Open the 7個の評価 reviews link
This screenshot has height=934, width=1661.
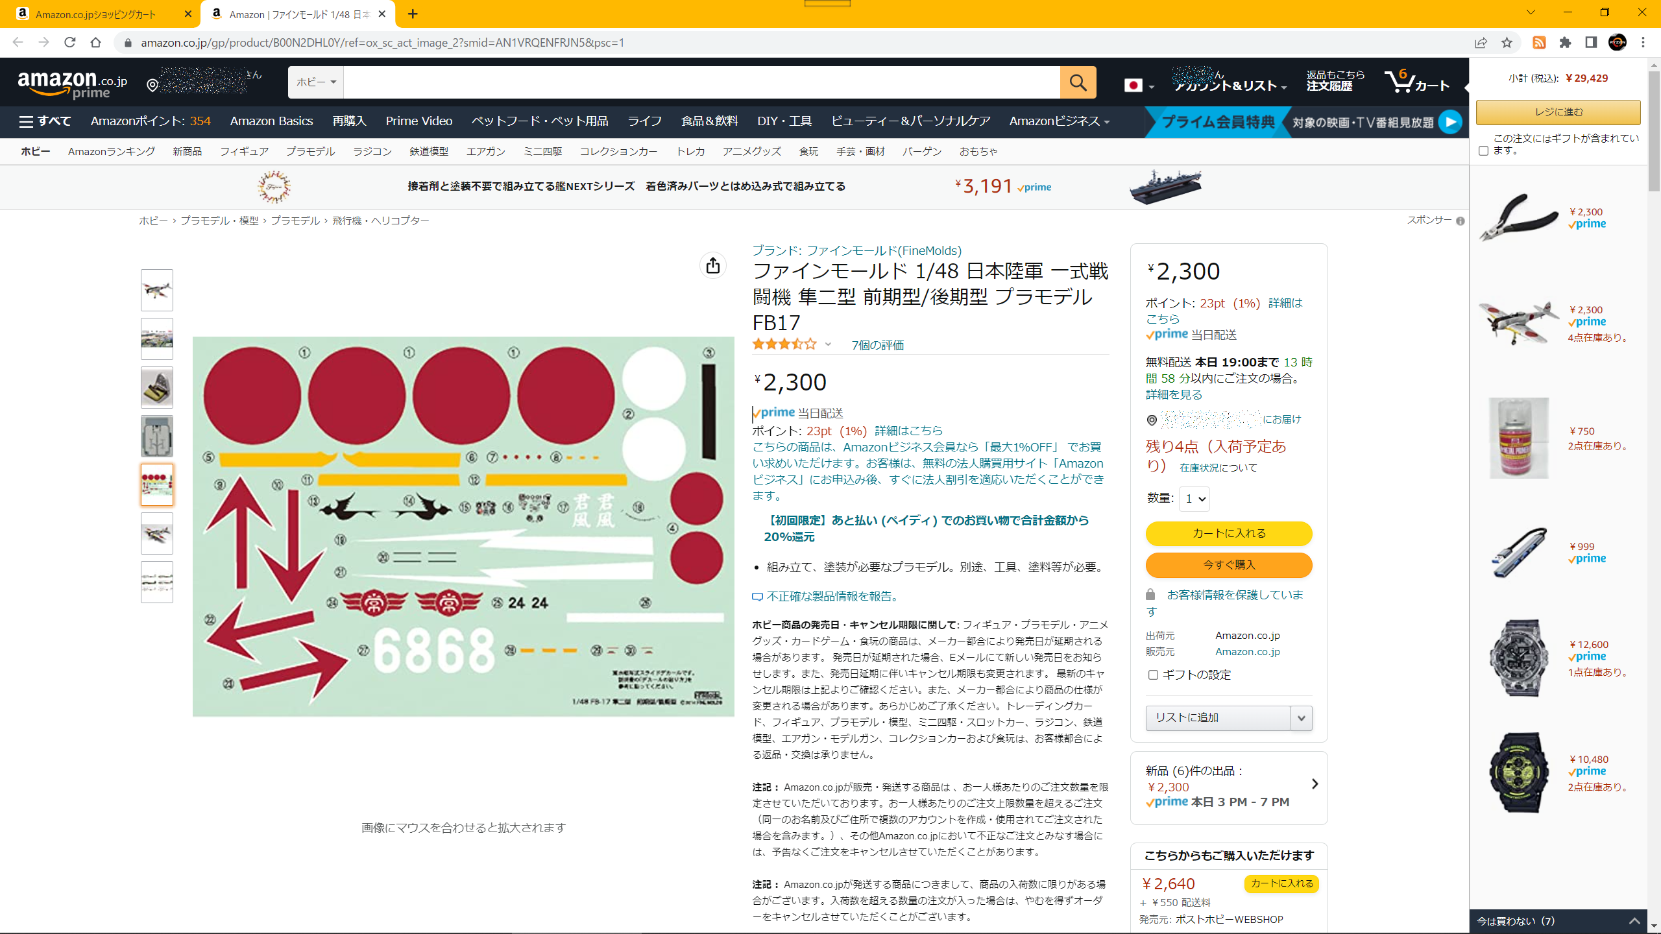(877, 345)
